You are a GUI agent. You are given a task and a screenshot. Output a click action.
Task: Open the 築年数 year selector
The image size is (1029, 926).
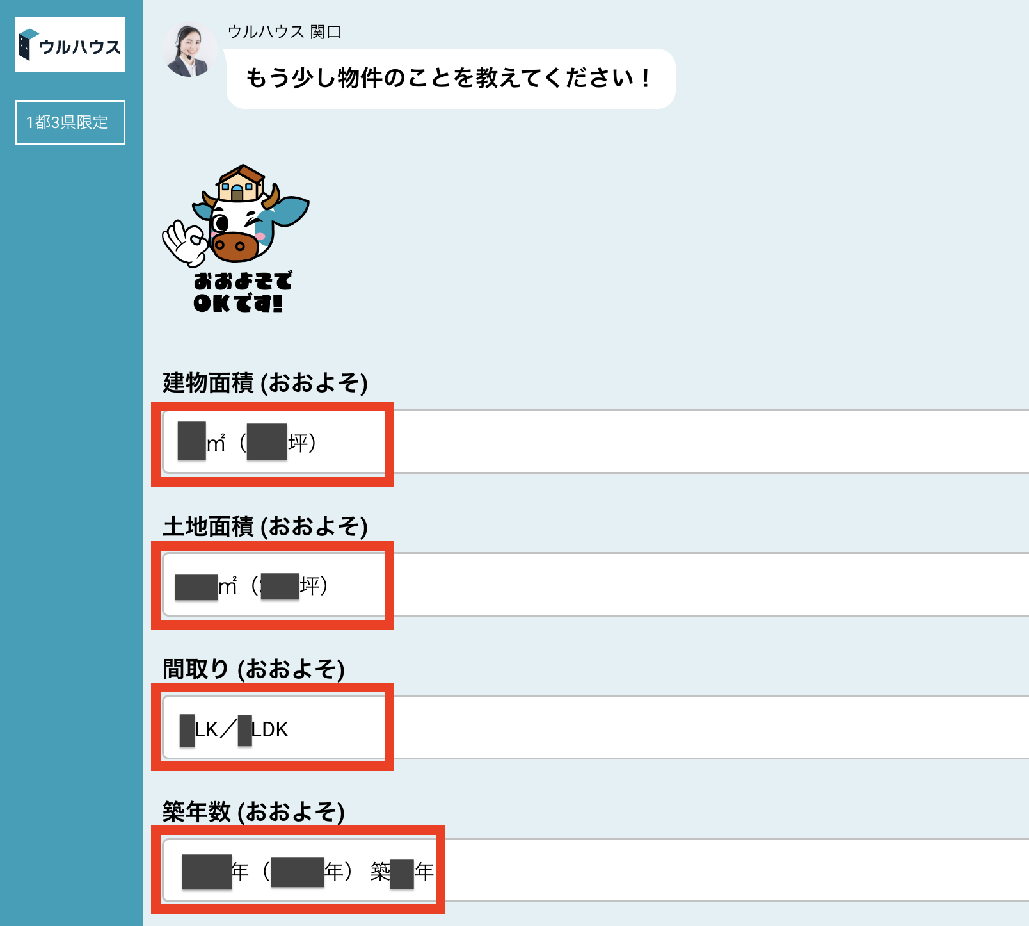[x=595, y=870]
